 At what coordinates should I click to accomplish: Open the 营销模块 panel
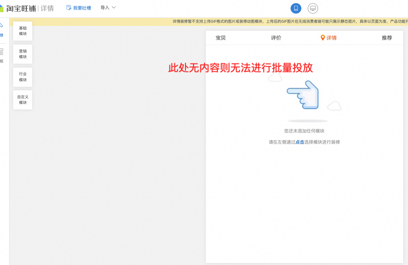coord(23,54)
